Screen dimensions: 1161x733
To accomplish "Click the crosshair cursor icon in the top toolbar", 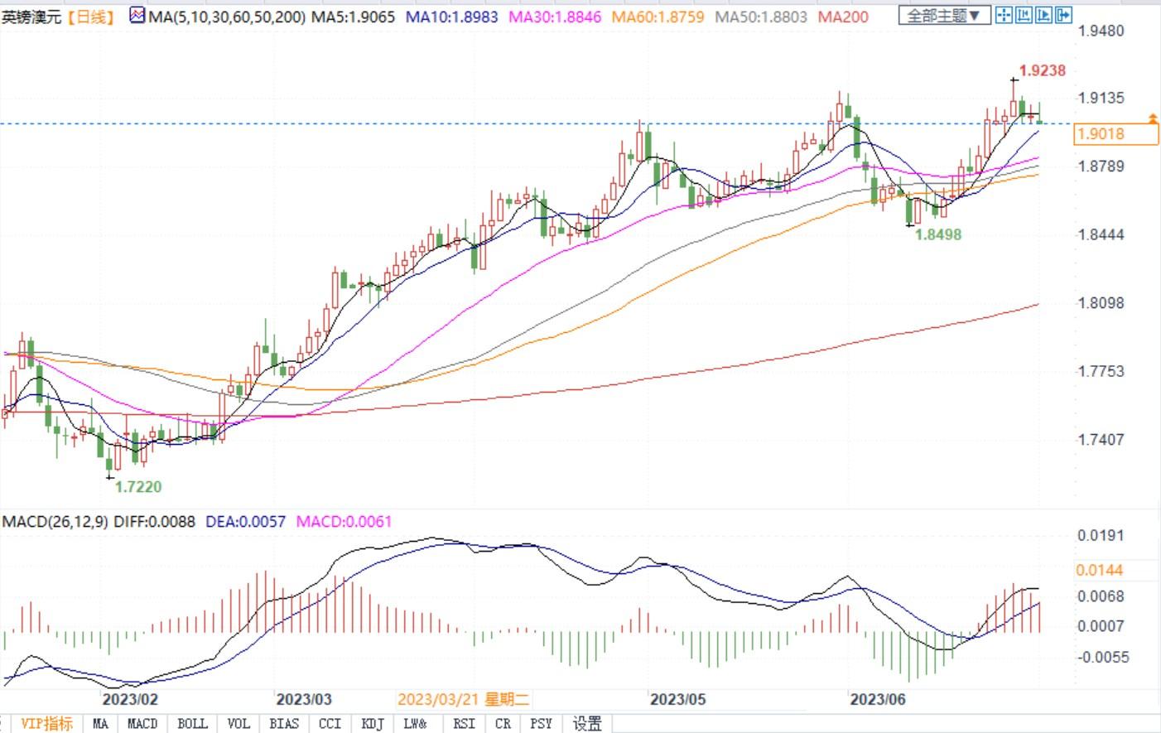I will tap(1004, 15).
